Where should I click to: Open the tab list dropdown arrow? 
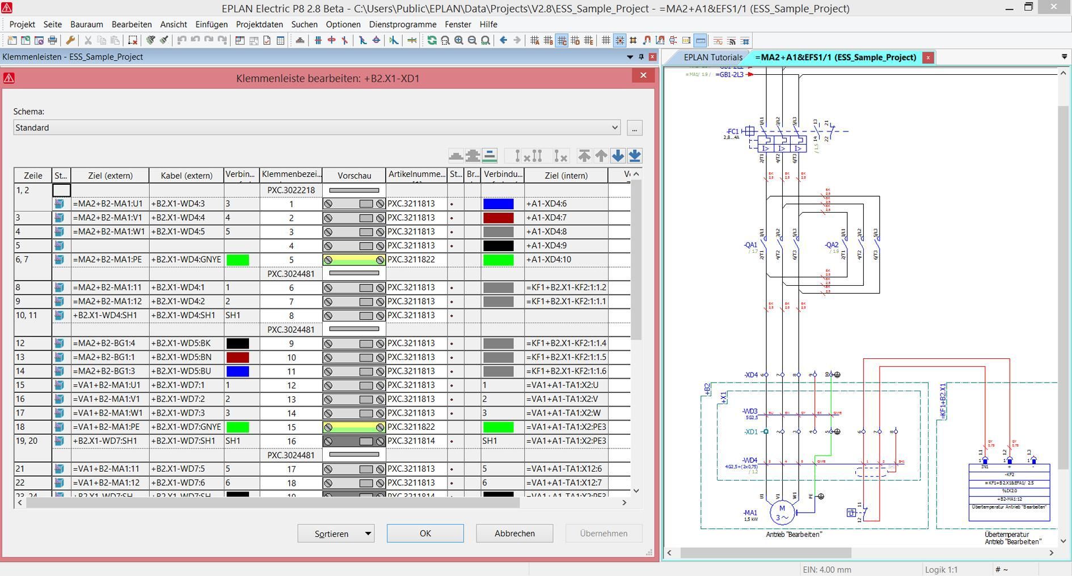(1063, 57)
